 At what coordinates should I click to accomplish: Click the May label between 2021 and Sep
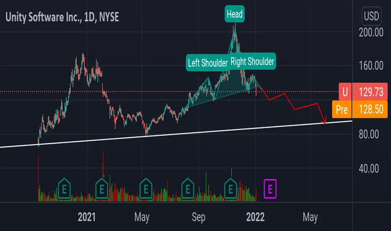pos(142,217)
